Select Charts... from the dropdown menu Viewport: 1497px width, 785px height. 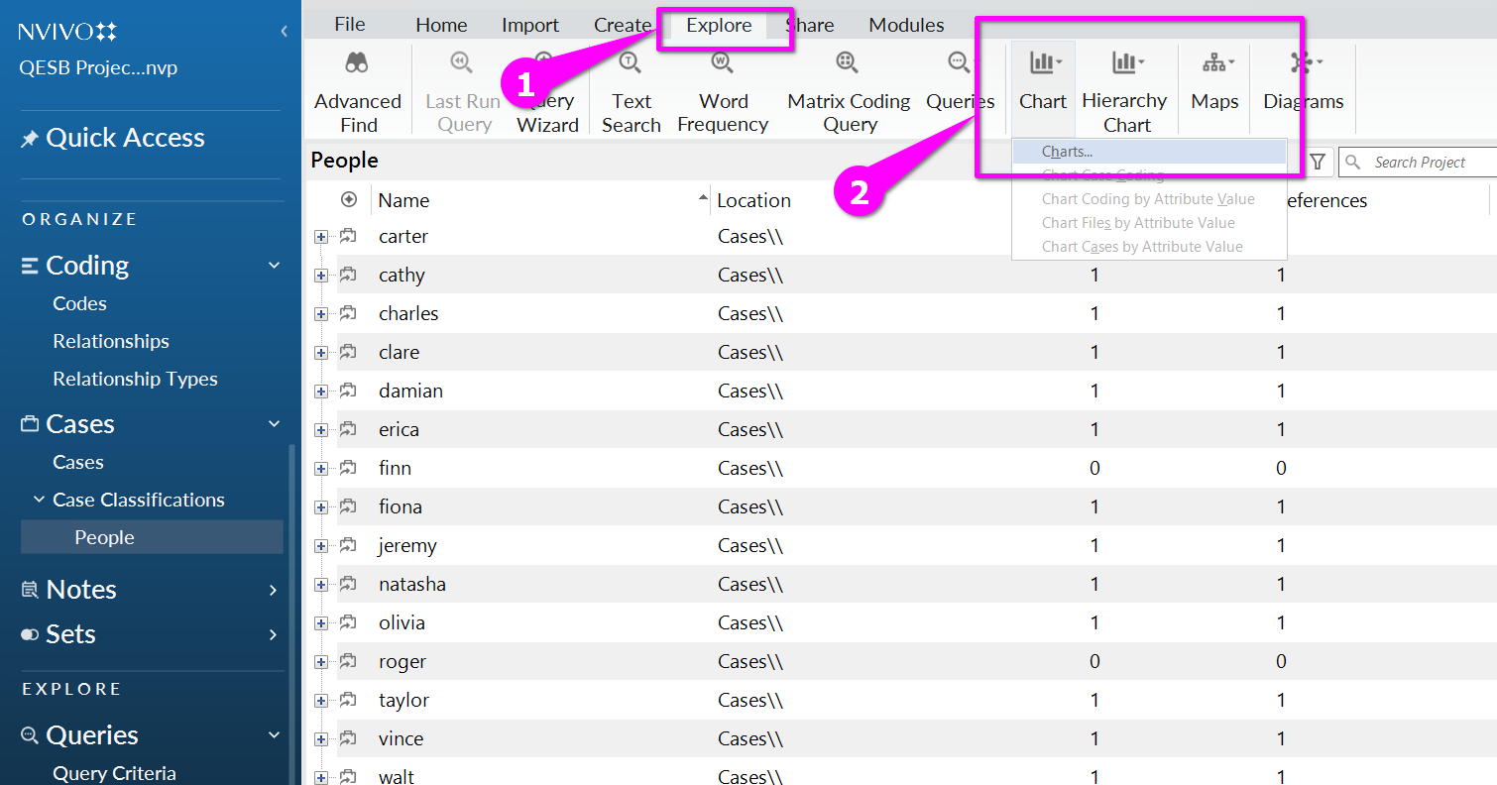click(1068, 152)
